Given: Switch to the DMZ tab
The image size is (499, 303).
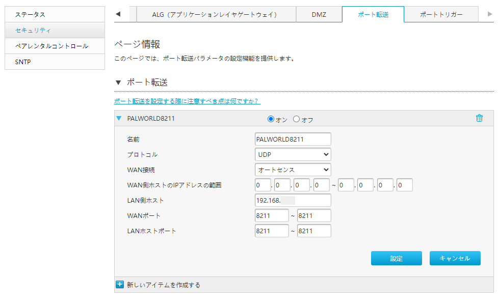Looking at the screenshot, I should click(x=319, y=15).
